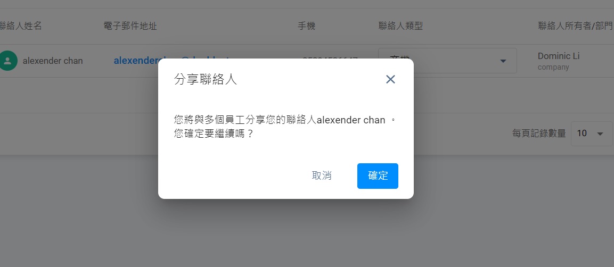
Task: Sort by 聯絡人姓名 column header
Action: click(x=21, y=26)
